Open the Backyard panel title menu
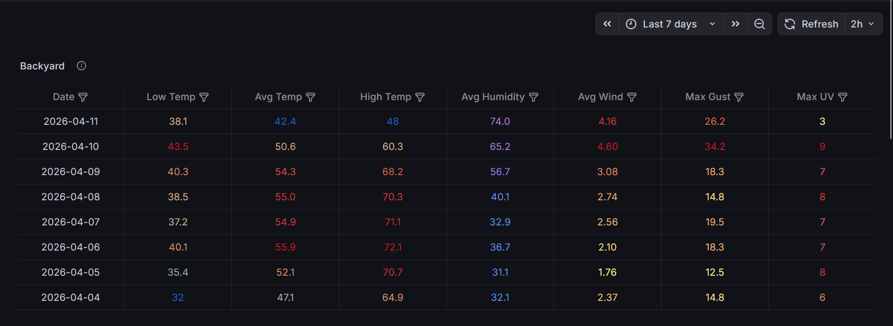Viewport: 893px width, 326px height. pos(42,66)
